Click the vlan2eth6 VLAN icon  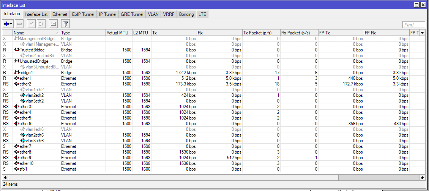23,135
